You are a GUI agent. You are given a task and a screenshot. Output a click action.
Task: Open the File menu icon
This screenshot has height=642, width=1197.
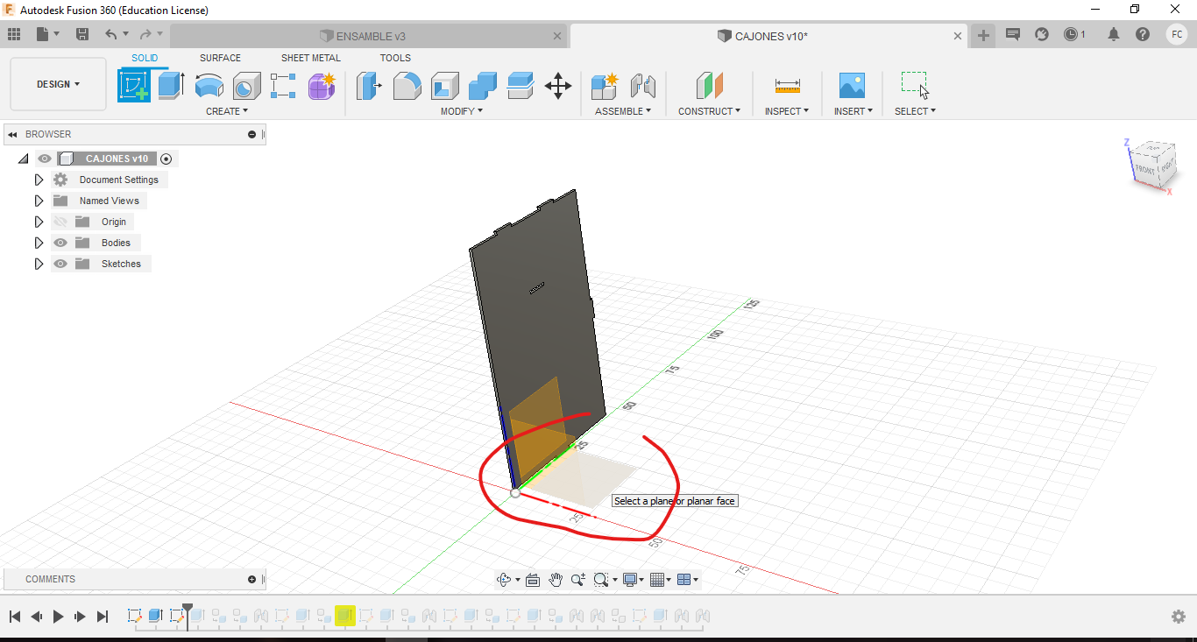(43, 34)
